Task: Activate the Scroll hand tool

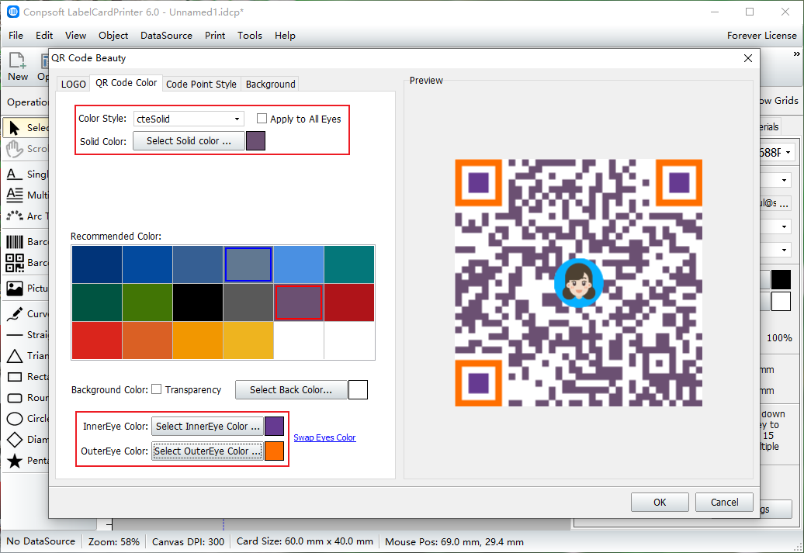Action: coord(26,149)
